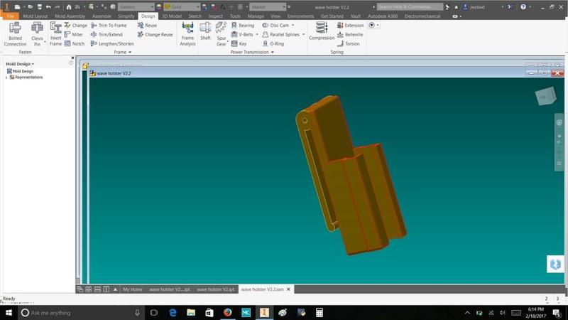Open the Disc Cam dropdown arrow
Screen dimensions: 568x320
293,25
